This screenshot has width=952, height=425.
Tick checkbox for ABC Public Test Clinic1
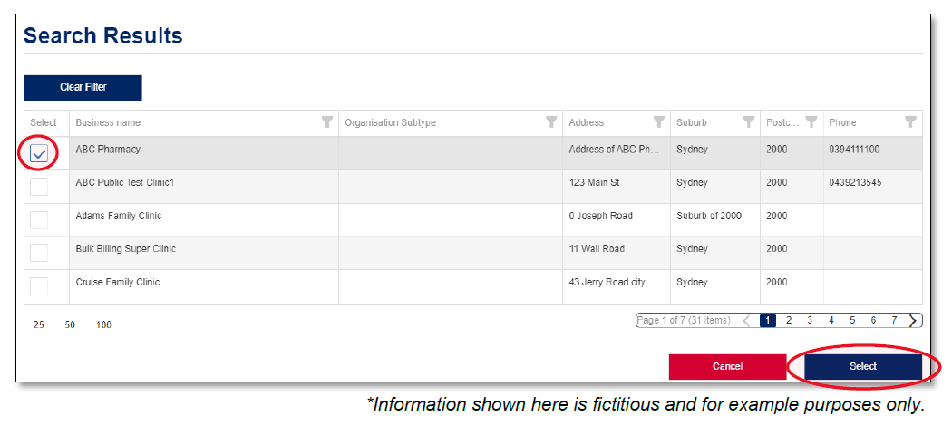point(39,187)
